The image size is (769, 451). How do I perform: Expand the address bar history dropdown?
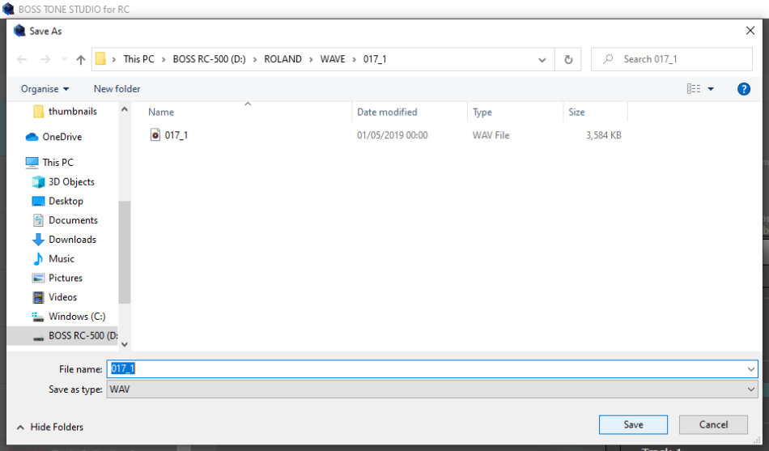point(542,59)
